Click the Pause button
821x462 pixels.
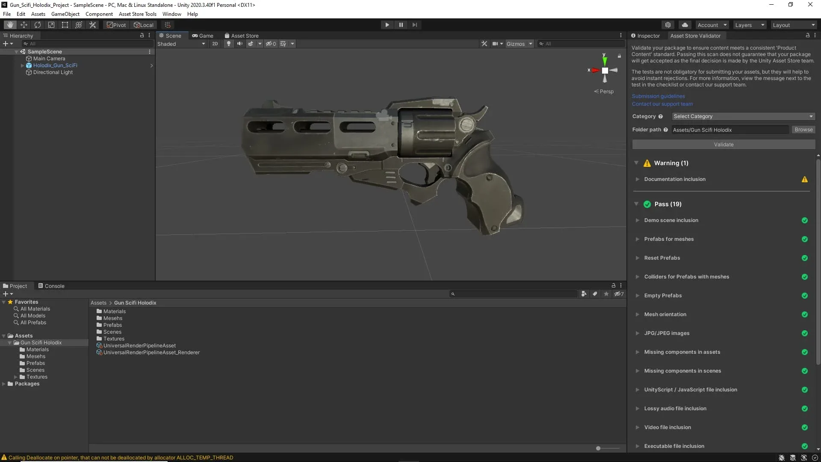(x=401, y=25)
